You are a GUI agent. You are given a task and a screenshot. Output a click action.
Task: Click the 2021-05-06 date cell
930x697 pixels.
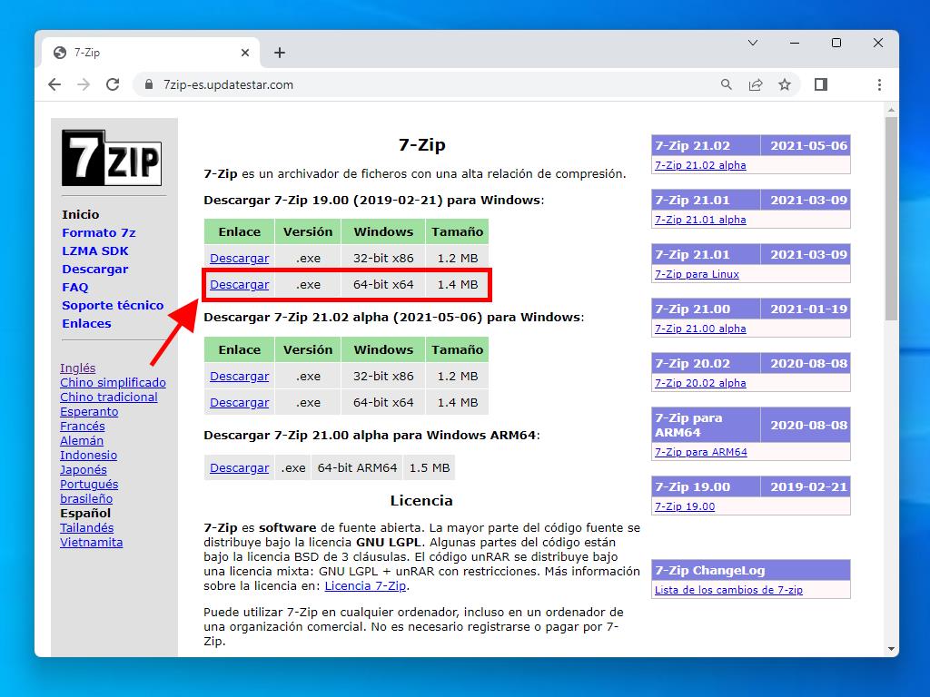(806, 145)
